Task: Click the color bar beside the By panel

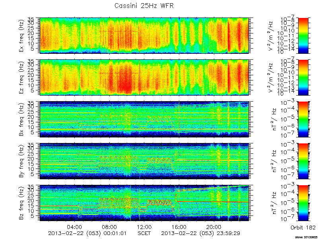Action: click(x=303, y=161)
